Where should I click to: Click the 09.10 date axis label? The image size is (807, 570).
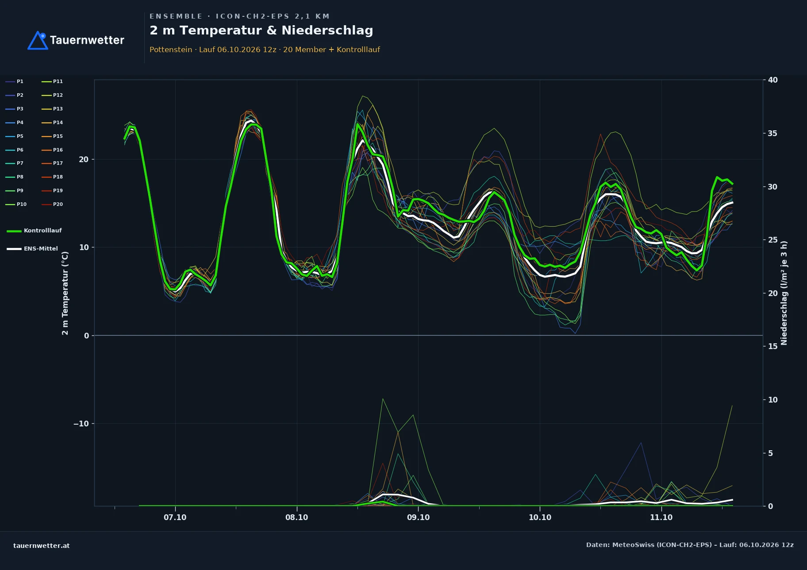point(418,517)
